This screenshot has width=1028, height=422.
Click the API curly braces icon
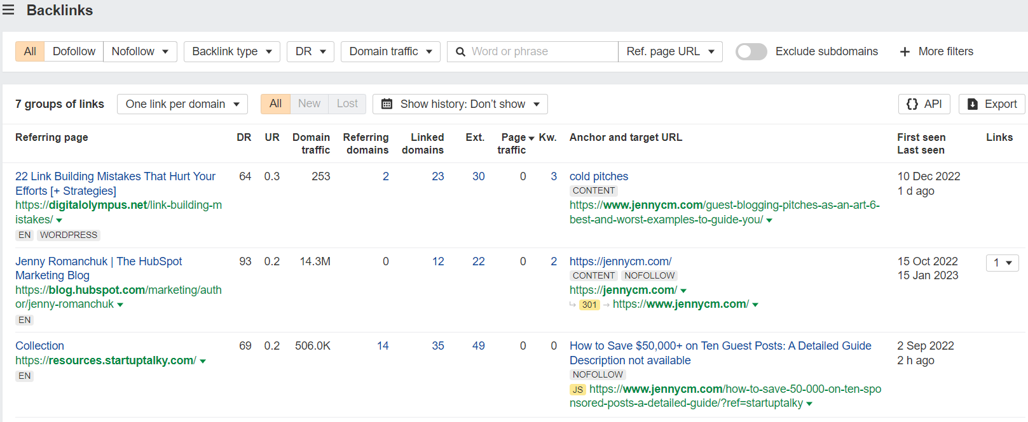pos(912,104)
